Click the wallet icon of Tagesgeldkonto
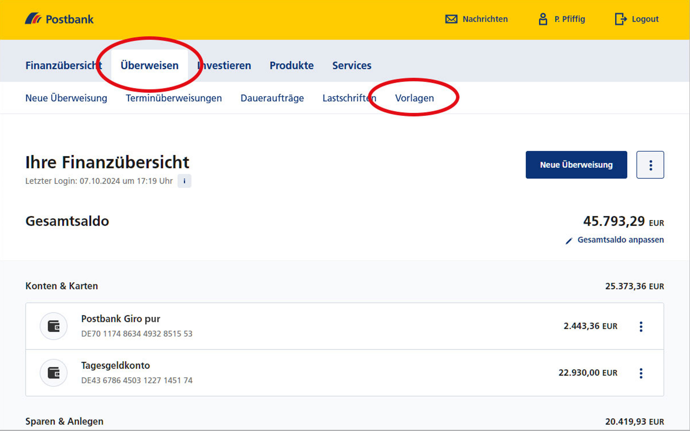 click(x=54, y=373)
